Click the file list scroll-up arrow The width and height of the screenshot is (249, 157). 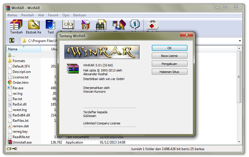coord(239,48)
